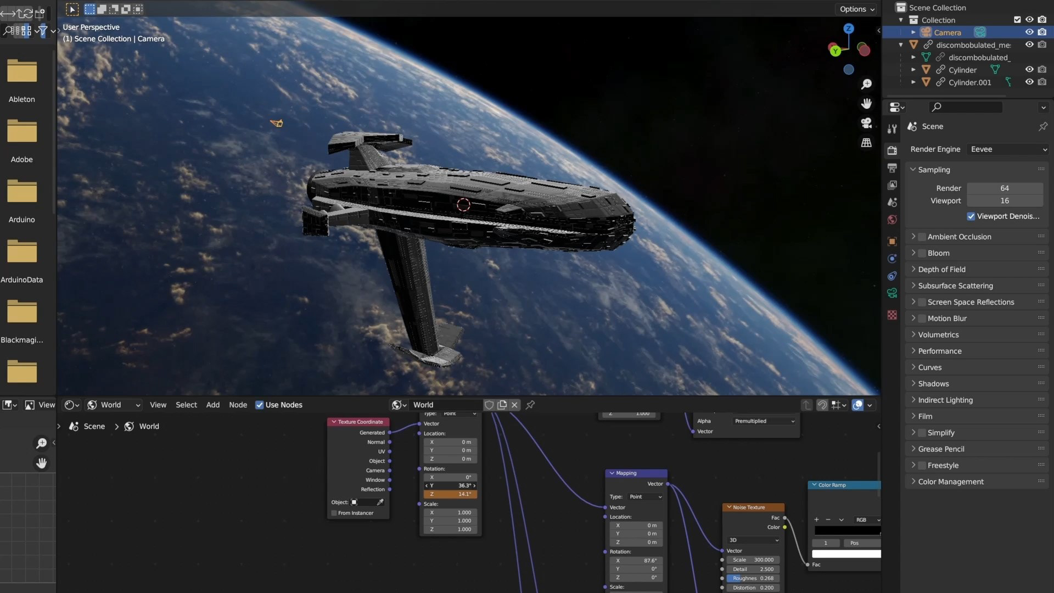1054x593 pixels.
Task: Click the Render samples field showing 64
Action: 1005,188
